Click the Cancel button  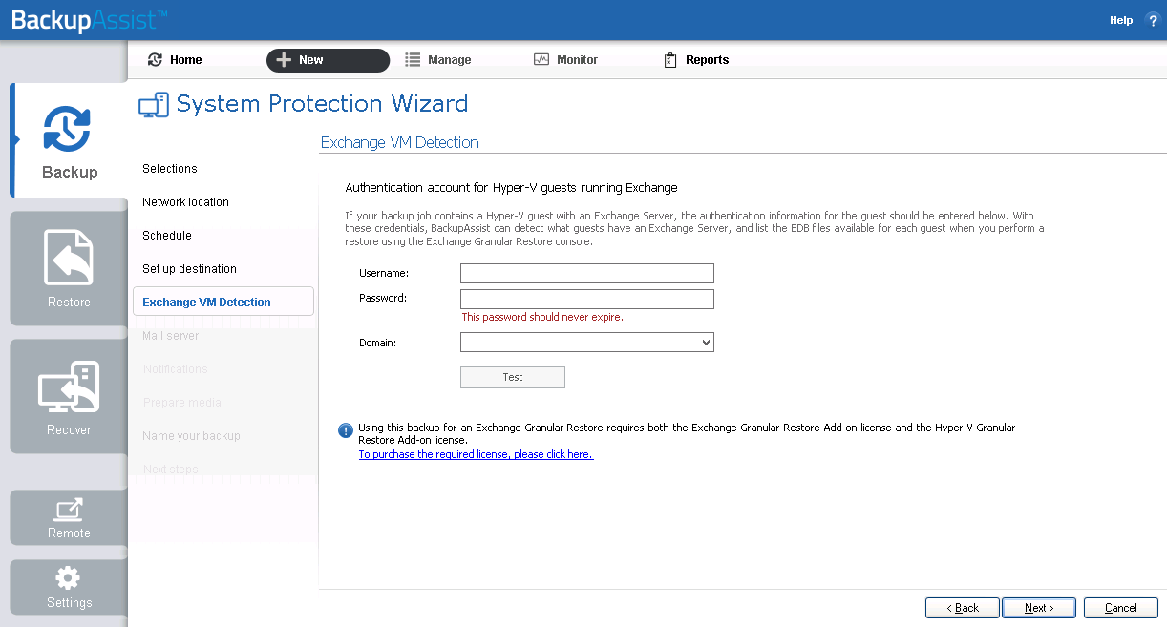click(x=1121, y=608)
